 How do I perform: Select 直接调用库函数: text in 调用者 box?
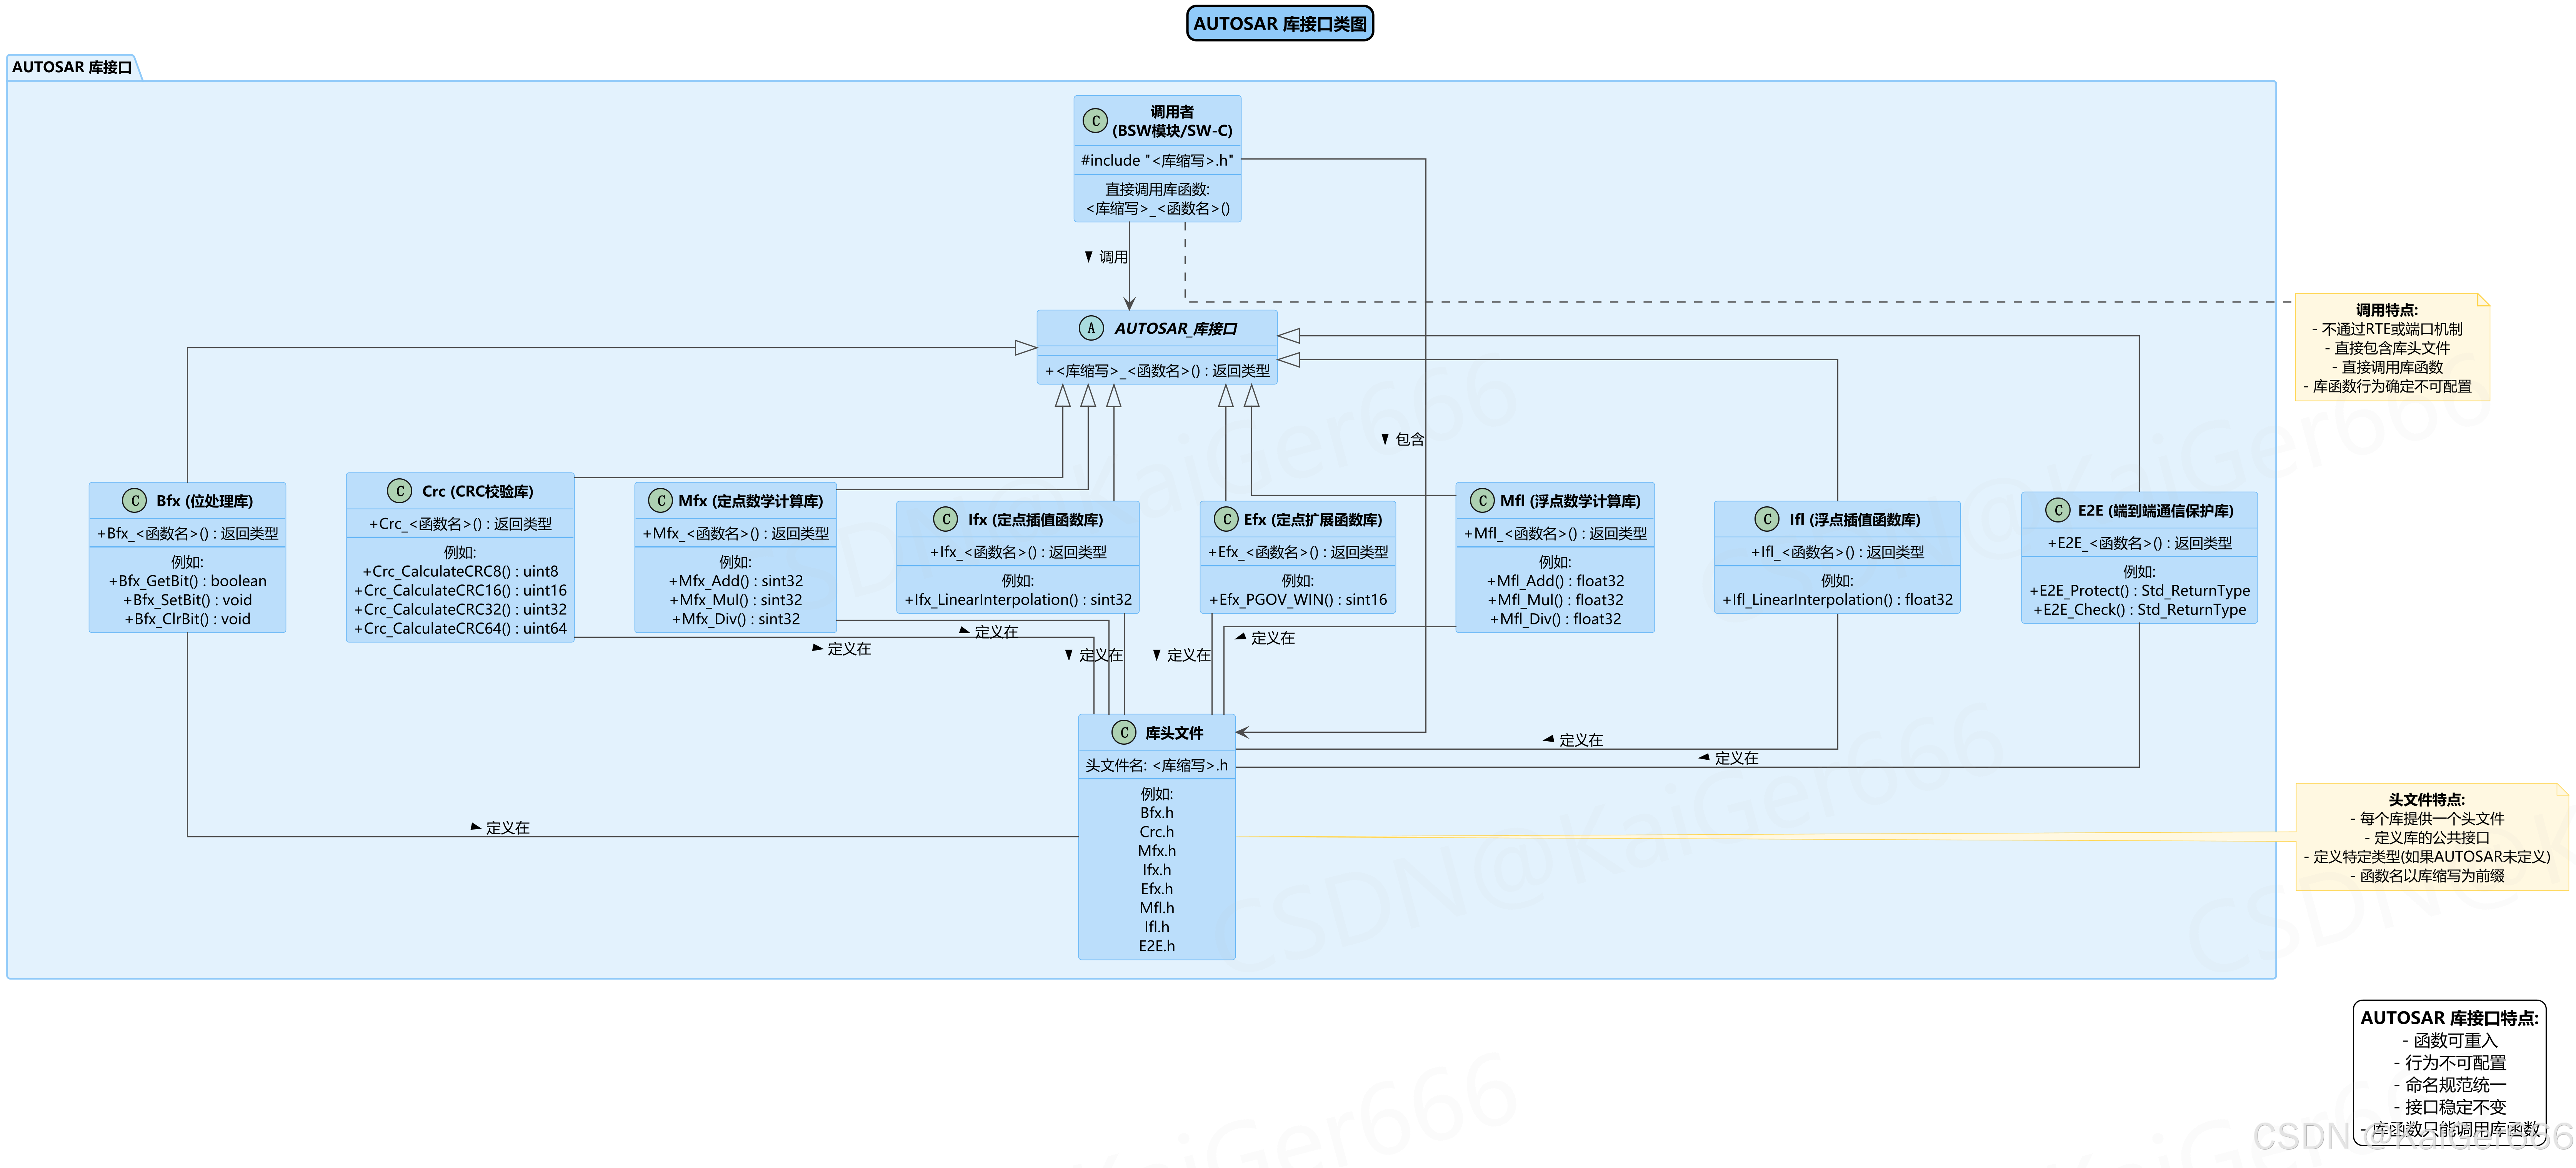click(1157, 189)
